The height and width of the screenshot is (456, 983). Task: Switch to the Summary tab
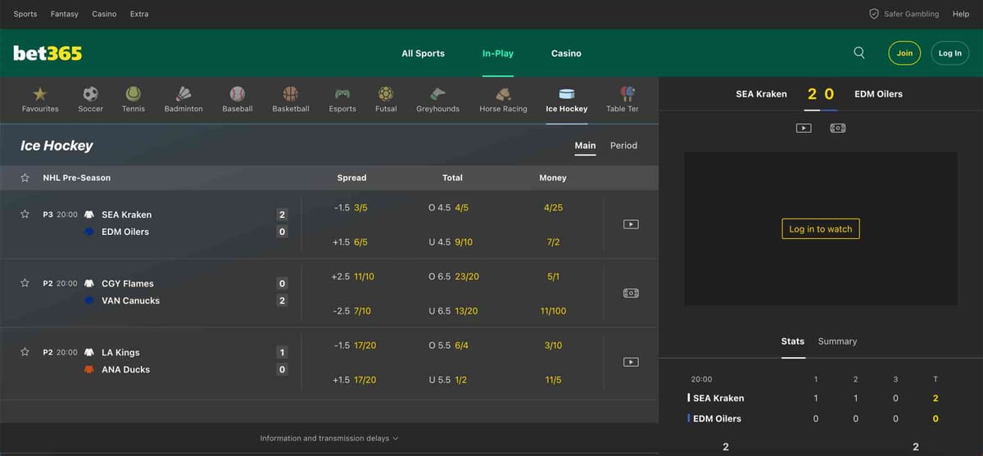(837, 341)
